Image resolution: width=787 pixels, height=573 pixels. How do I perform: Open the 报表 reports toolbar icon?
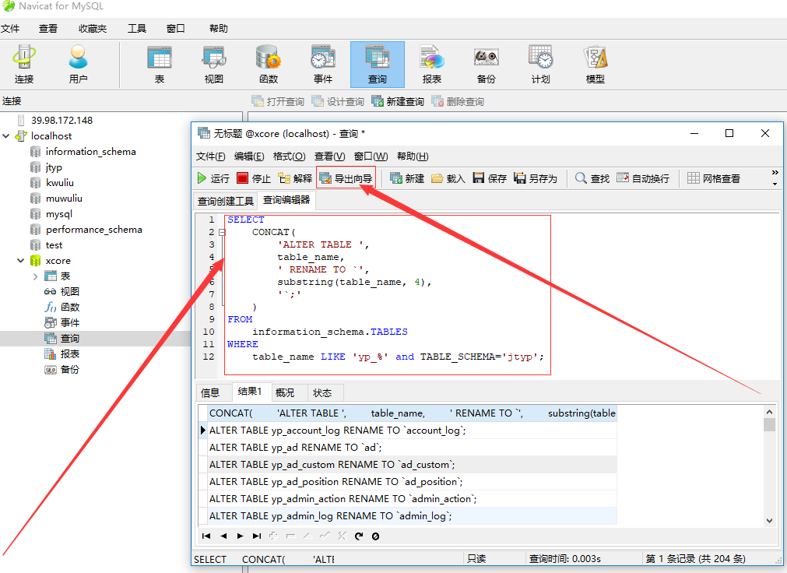click(x=432, y=65)
